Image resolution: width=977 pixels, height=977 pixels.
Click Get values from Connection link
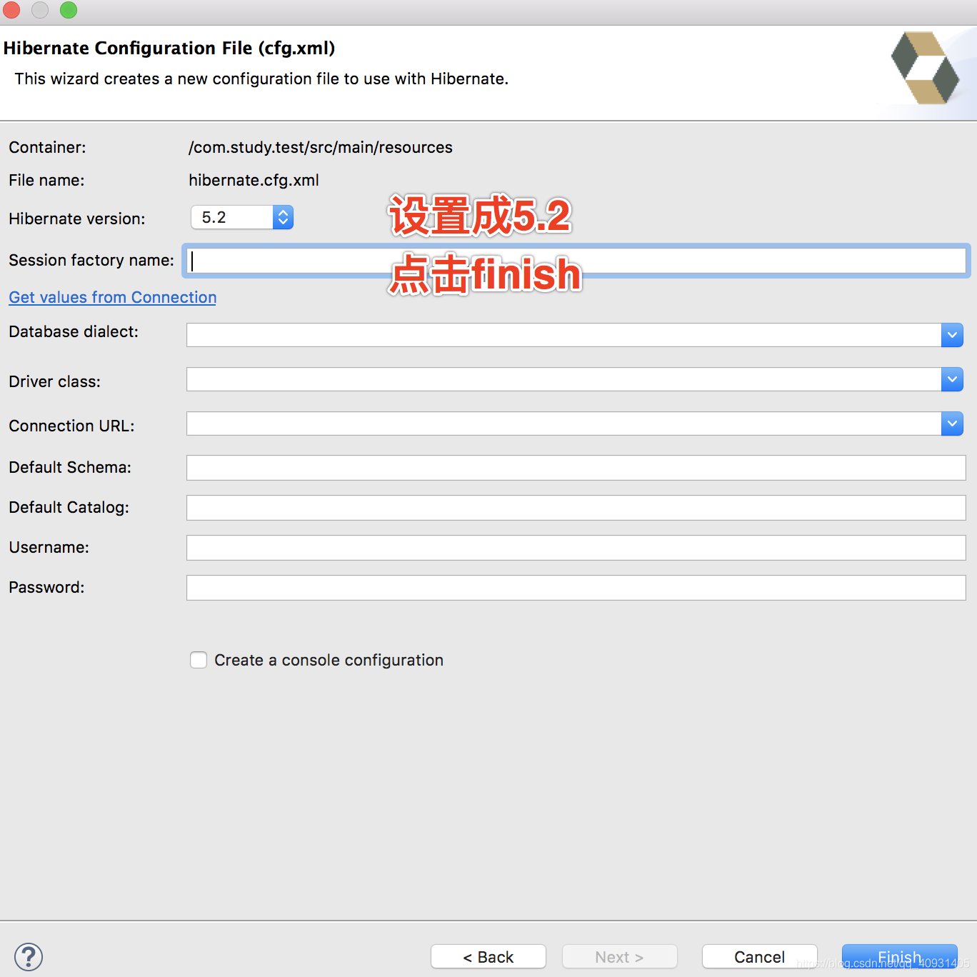[x=113, y=297]
